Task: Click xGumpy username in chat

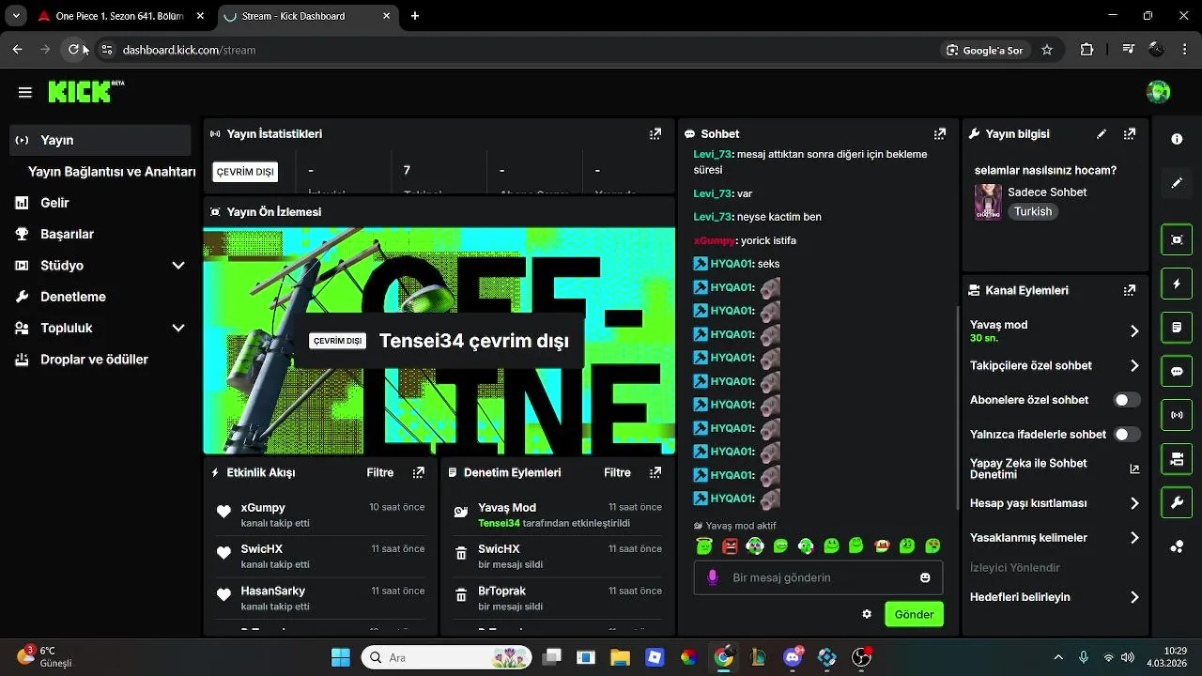Action: pyautogui.click(x=714, y=240)
